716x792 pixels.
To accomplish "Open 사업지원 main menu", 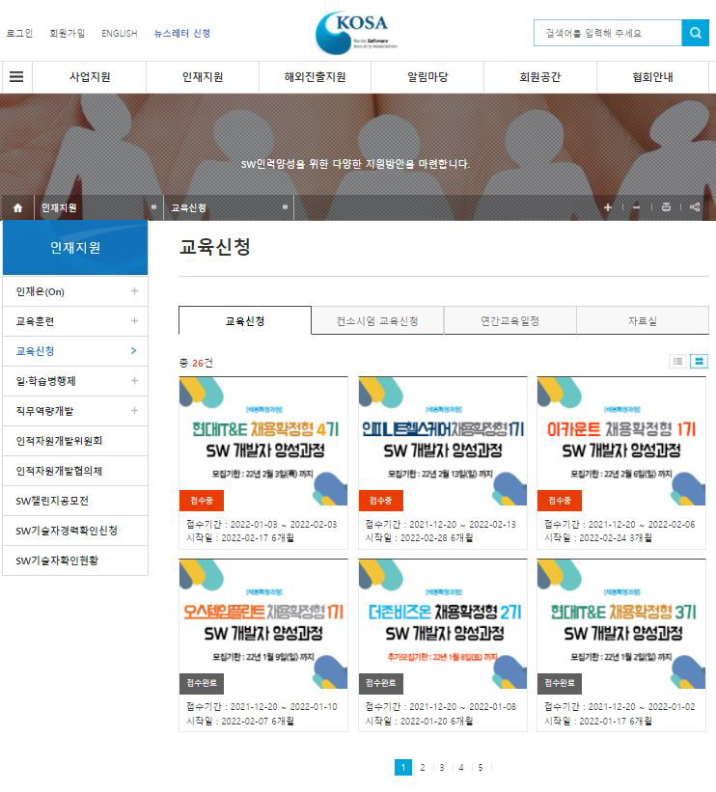I will [90, 77].
